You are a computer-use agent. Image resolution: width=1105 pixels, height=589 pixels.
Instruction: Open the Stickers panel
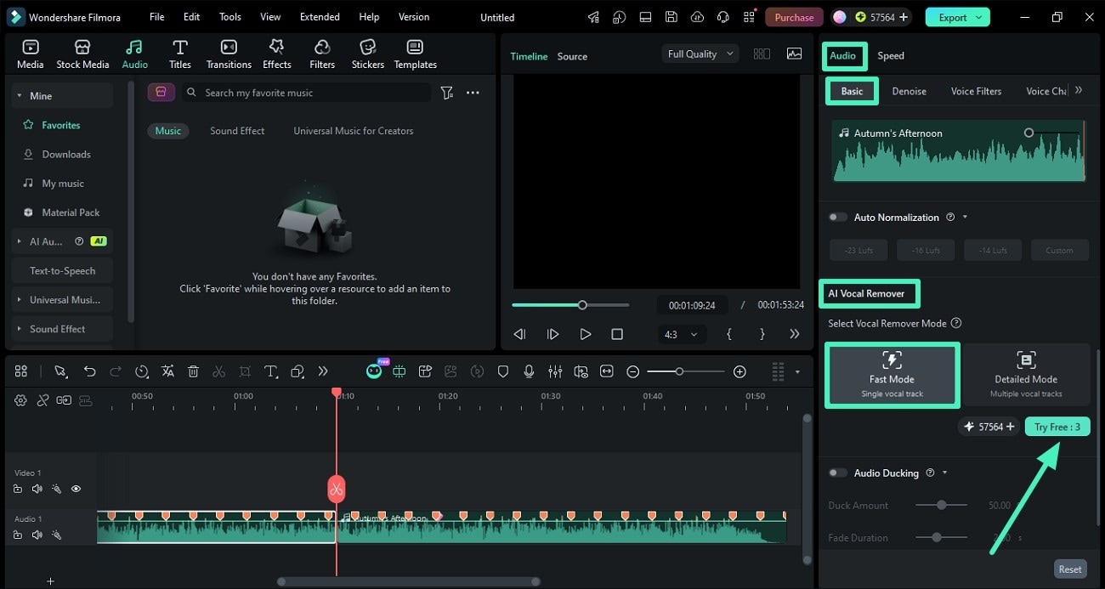[x=368, y=54]
